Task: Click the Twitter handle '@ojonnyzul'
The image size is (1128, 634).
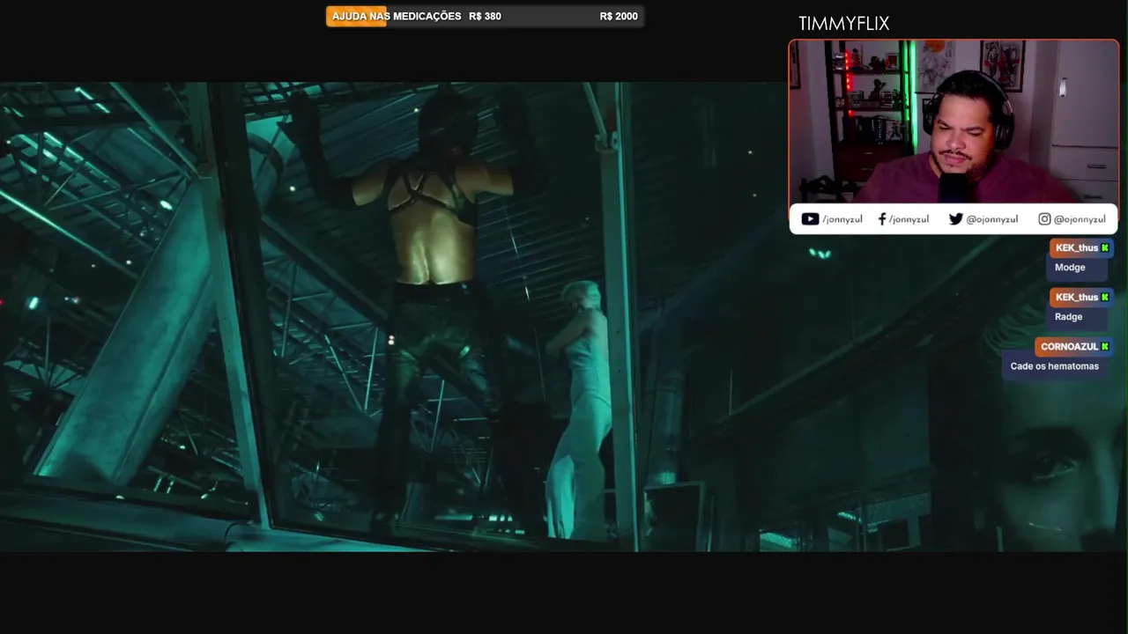Action: pyautogui.click(x=992, y=219)
